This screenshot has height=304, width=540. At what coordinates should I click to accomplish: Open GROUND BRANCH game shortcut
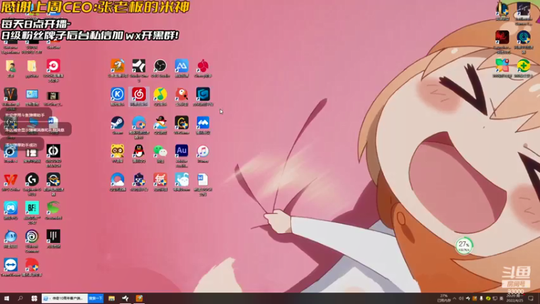click(x=53, y=151)
